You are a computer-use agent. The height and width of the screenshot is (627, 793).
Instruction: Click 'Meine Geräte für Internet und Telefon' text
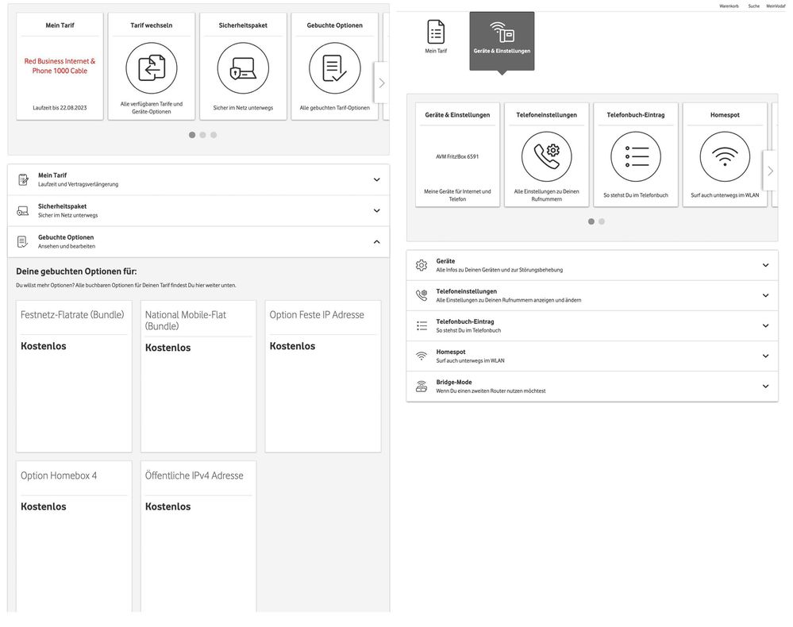click(x=457, y=195)
